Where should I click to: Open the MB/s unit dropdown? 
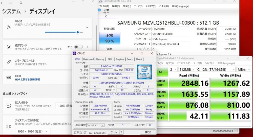(243, 69)
